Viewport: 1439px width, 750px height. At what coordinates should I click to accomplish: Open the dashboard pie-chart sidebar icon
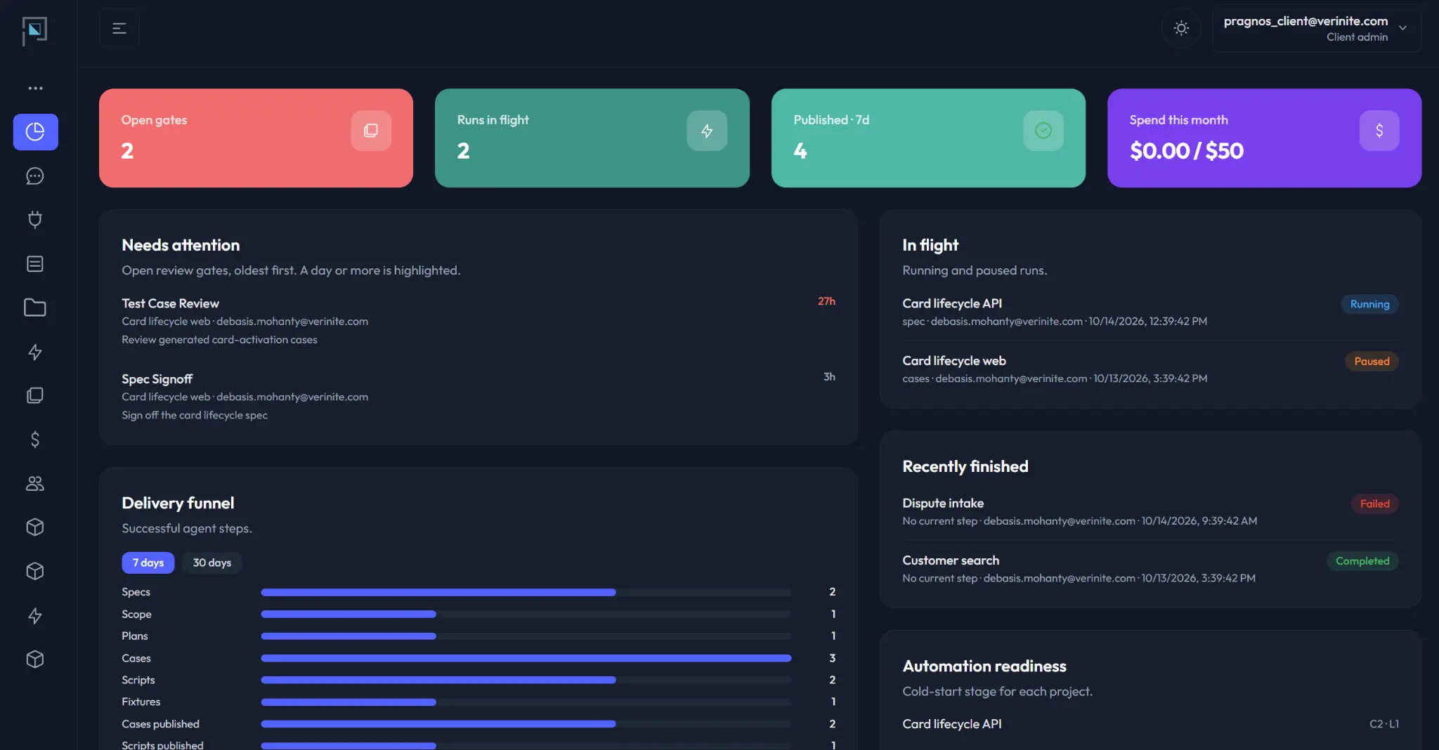35,132
